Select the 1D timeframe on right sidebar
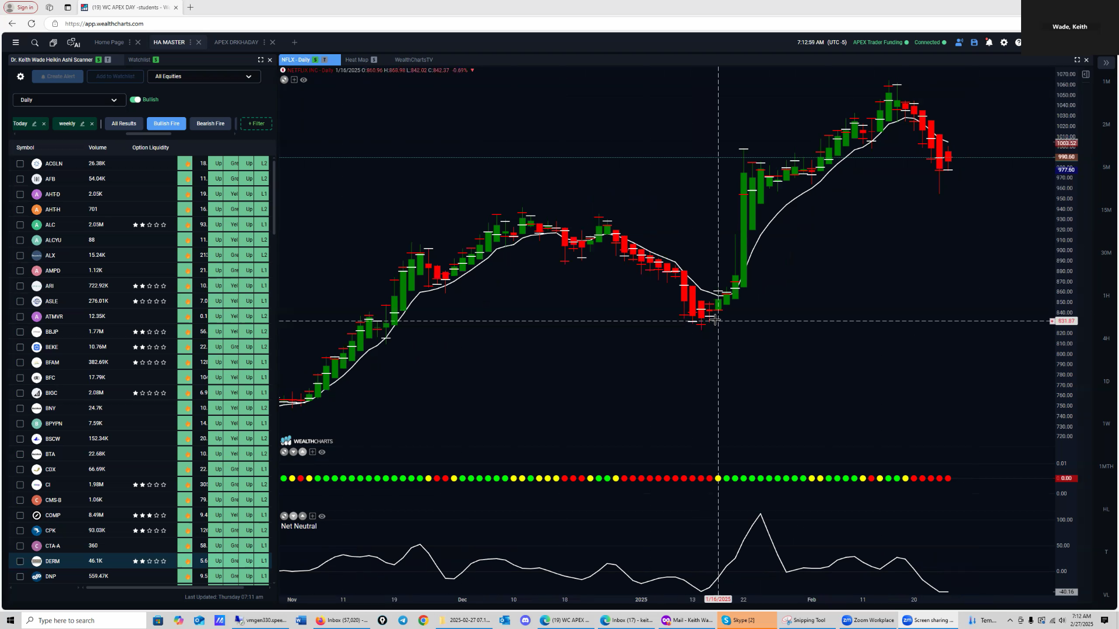Image resolution: width=1119 pixels, height=629 pixels. (1106, 381)
